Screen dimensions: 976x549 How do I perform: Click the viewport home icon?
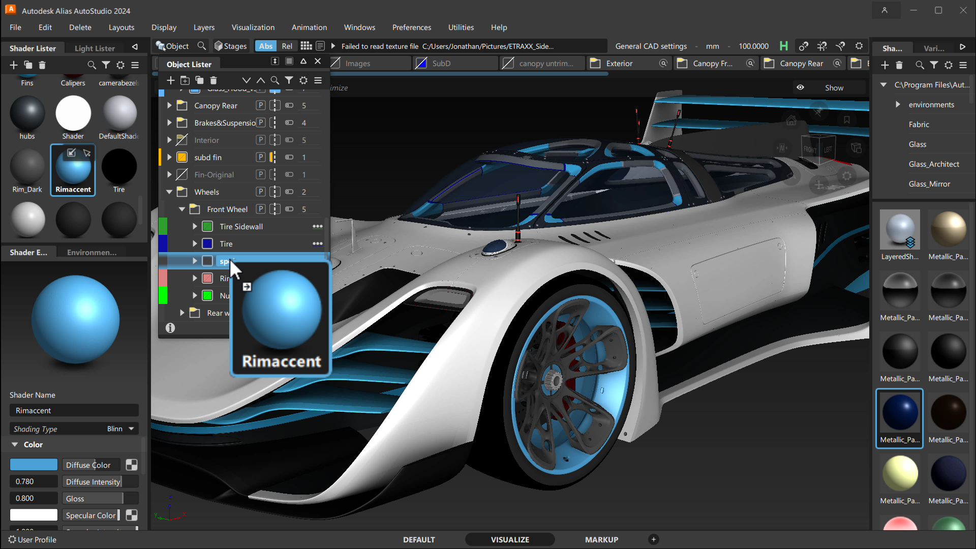791,121
